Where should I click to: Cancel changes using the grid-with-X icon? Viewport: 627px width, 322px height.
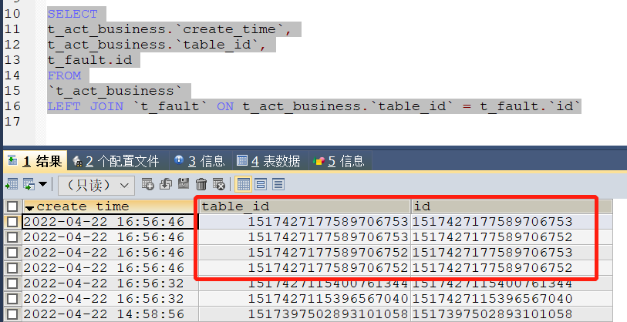219,184
